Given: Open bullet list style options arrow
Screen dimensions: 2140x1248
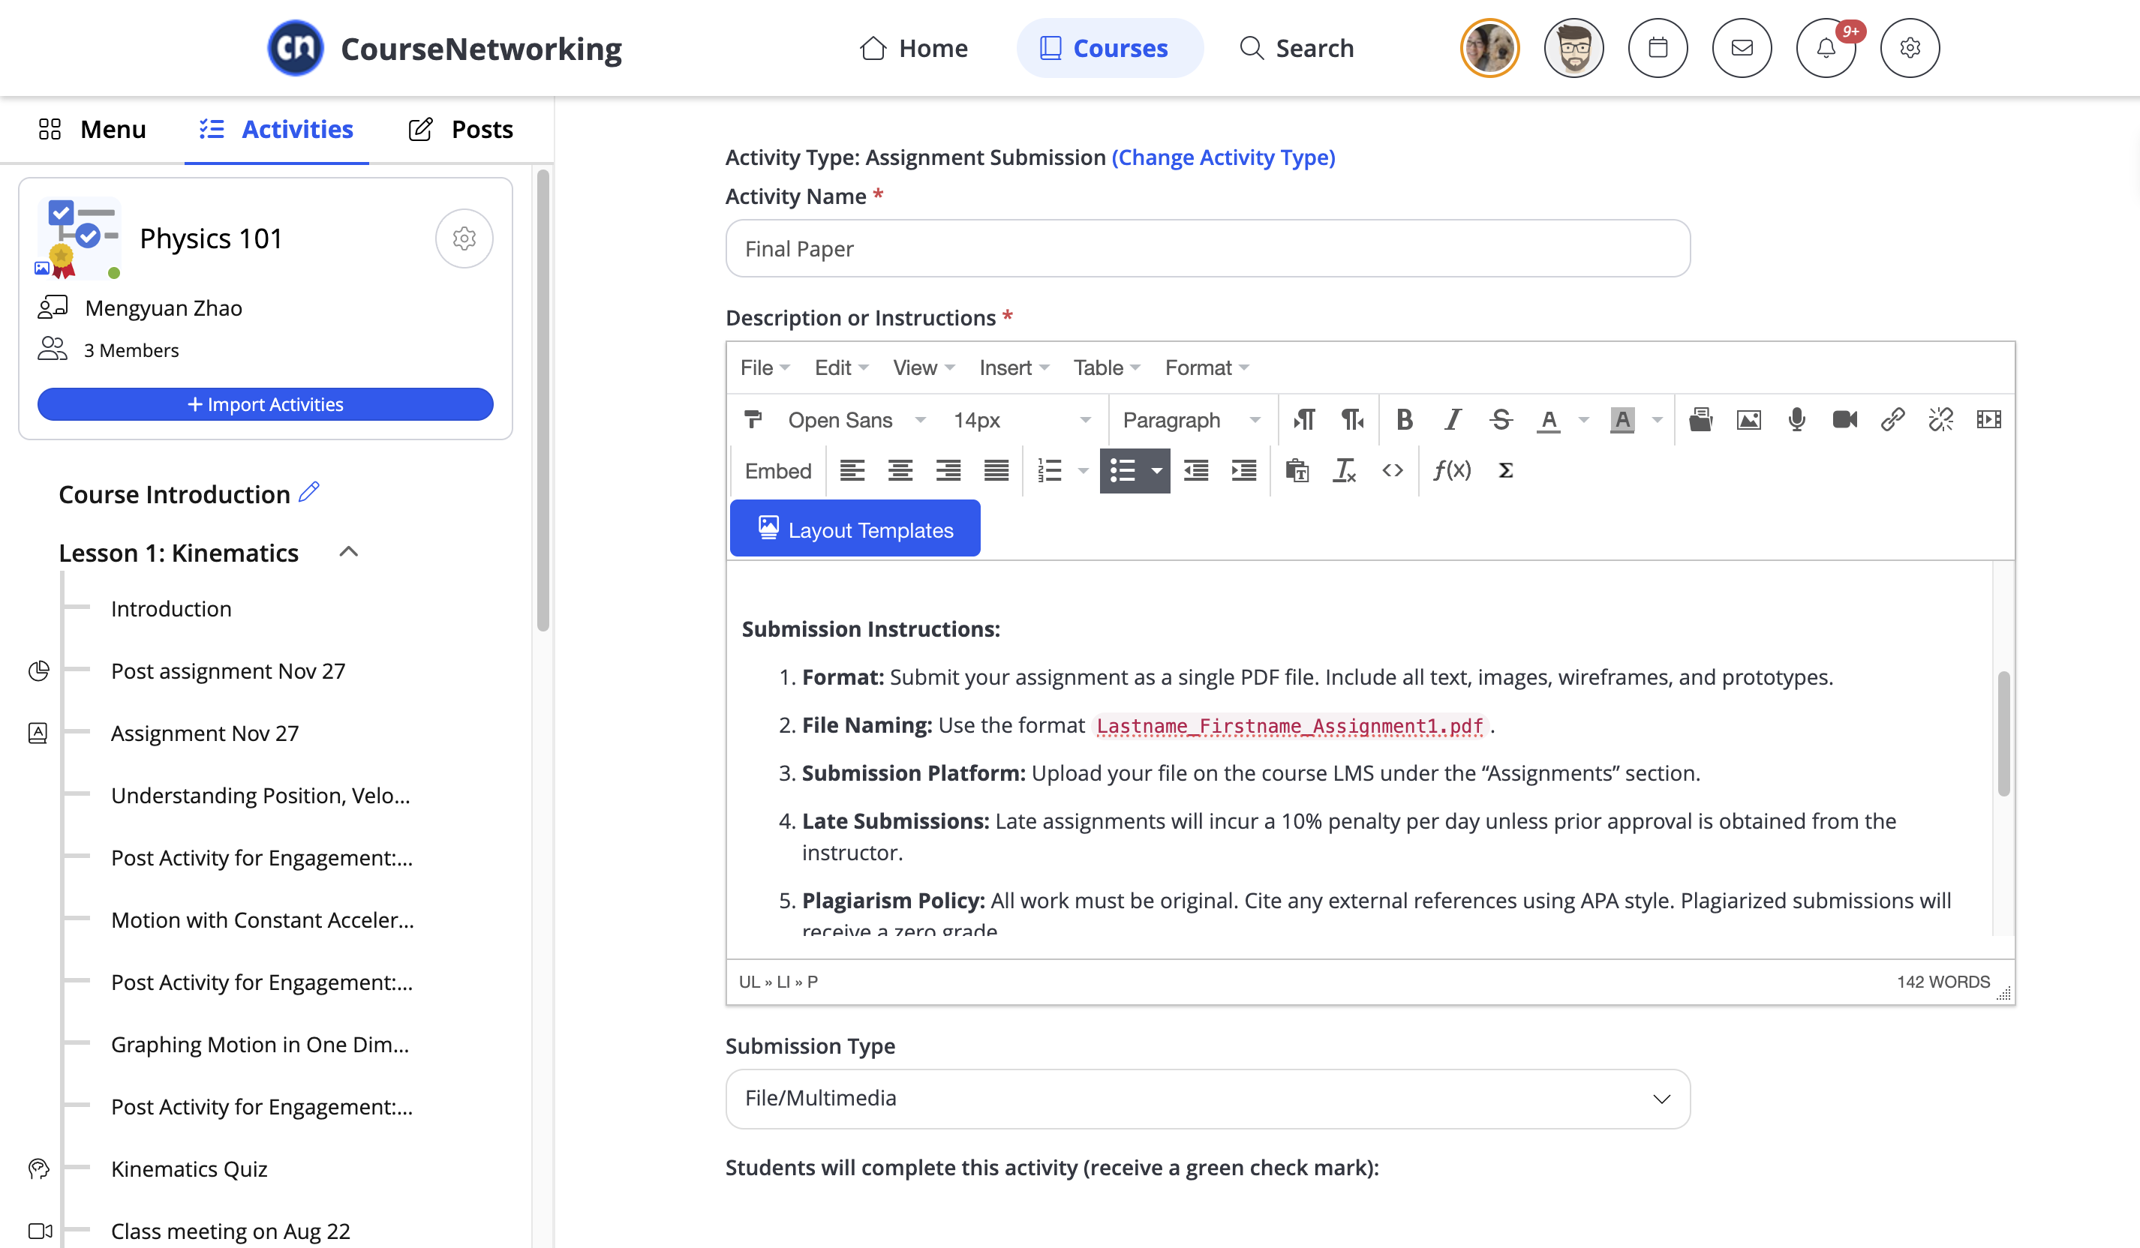Looking at the screenshot, I should (1156, 470).
